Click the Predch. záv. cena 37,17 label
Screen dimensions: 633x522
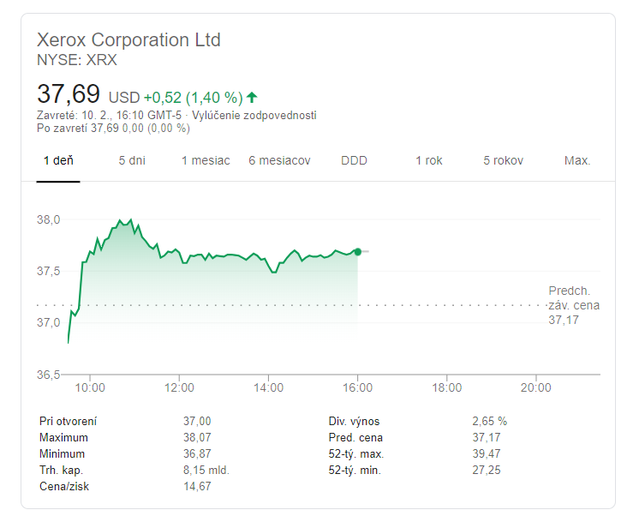(574, 305)
